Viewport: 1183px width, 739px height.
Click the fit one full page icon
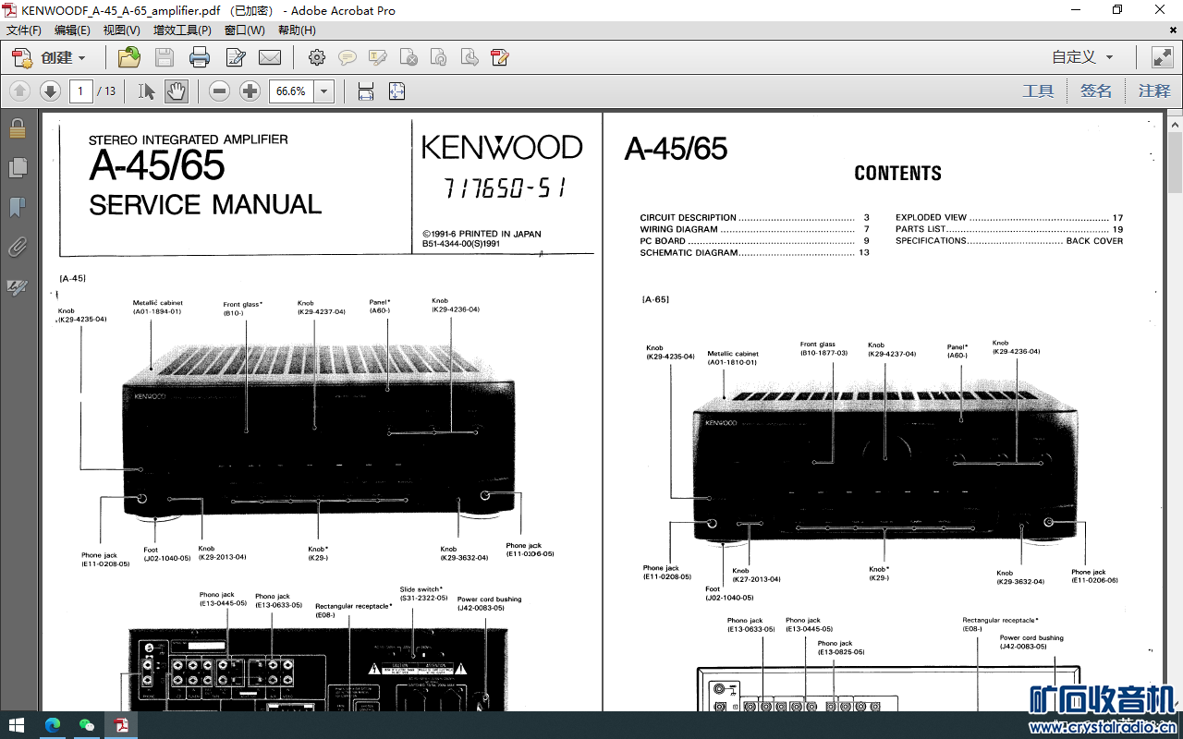click(x=396, y=91)
